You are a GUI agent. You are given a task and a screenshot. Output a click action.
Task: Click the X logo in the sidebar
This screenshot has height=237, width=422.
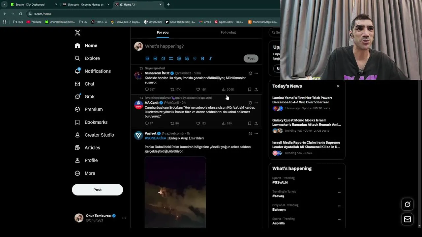[77, 33]
